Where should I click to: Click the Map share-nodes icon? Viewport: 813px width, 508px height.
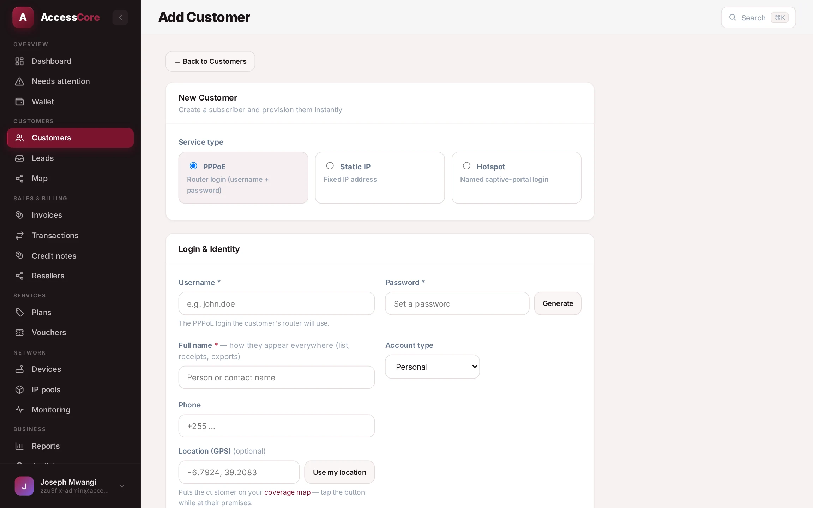pos(19,179)
